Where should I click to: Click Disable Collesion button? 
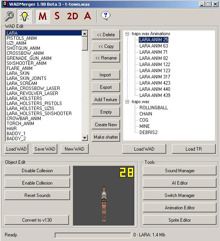coord(37,171)
